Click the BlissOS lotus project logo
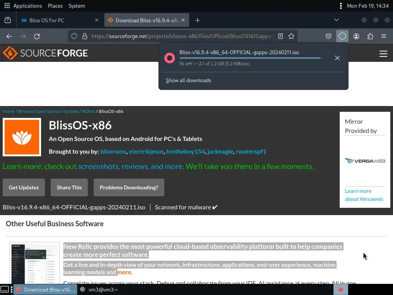 coord(22,137)
